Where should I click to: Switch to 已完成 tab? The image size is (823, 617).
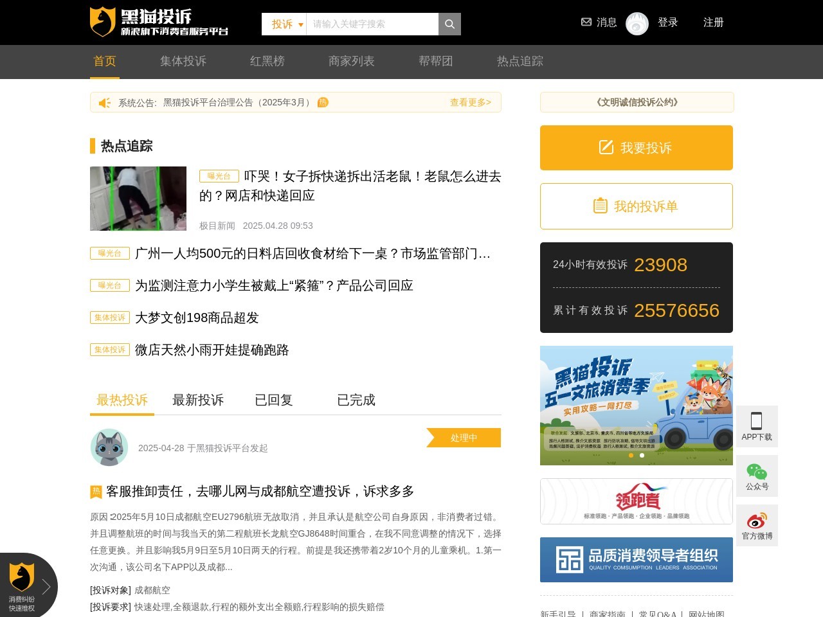tap(356, 400)
